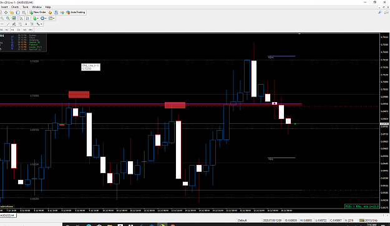Toggle the Terminal panel icon
The image size is (390, 226).
18,12
